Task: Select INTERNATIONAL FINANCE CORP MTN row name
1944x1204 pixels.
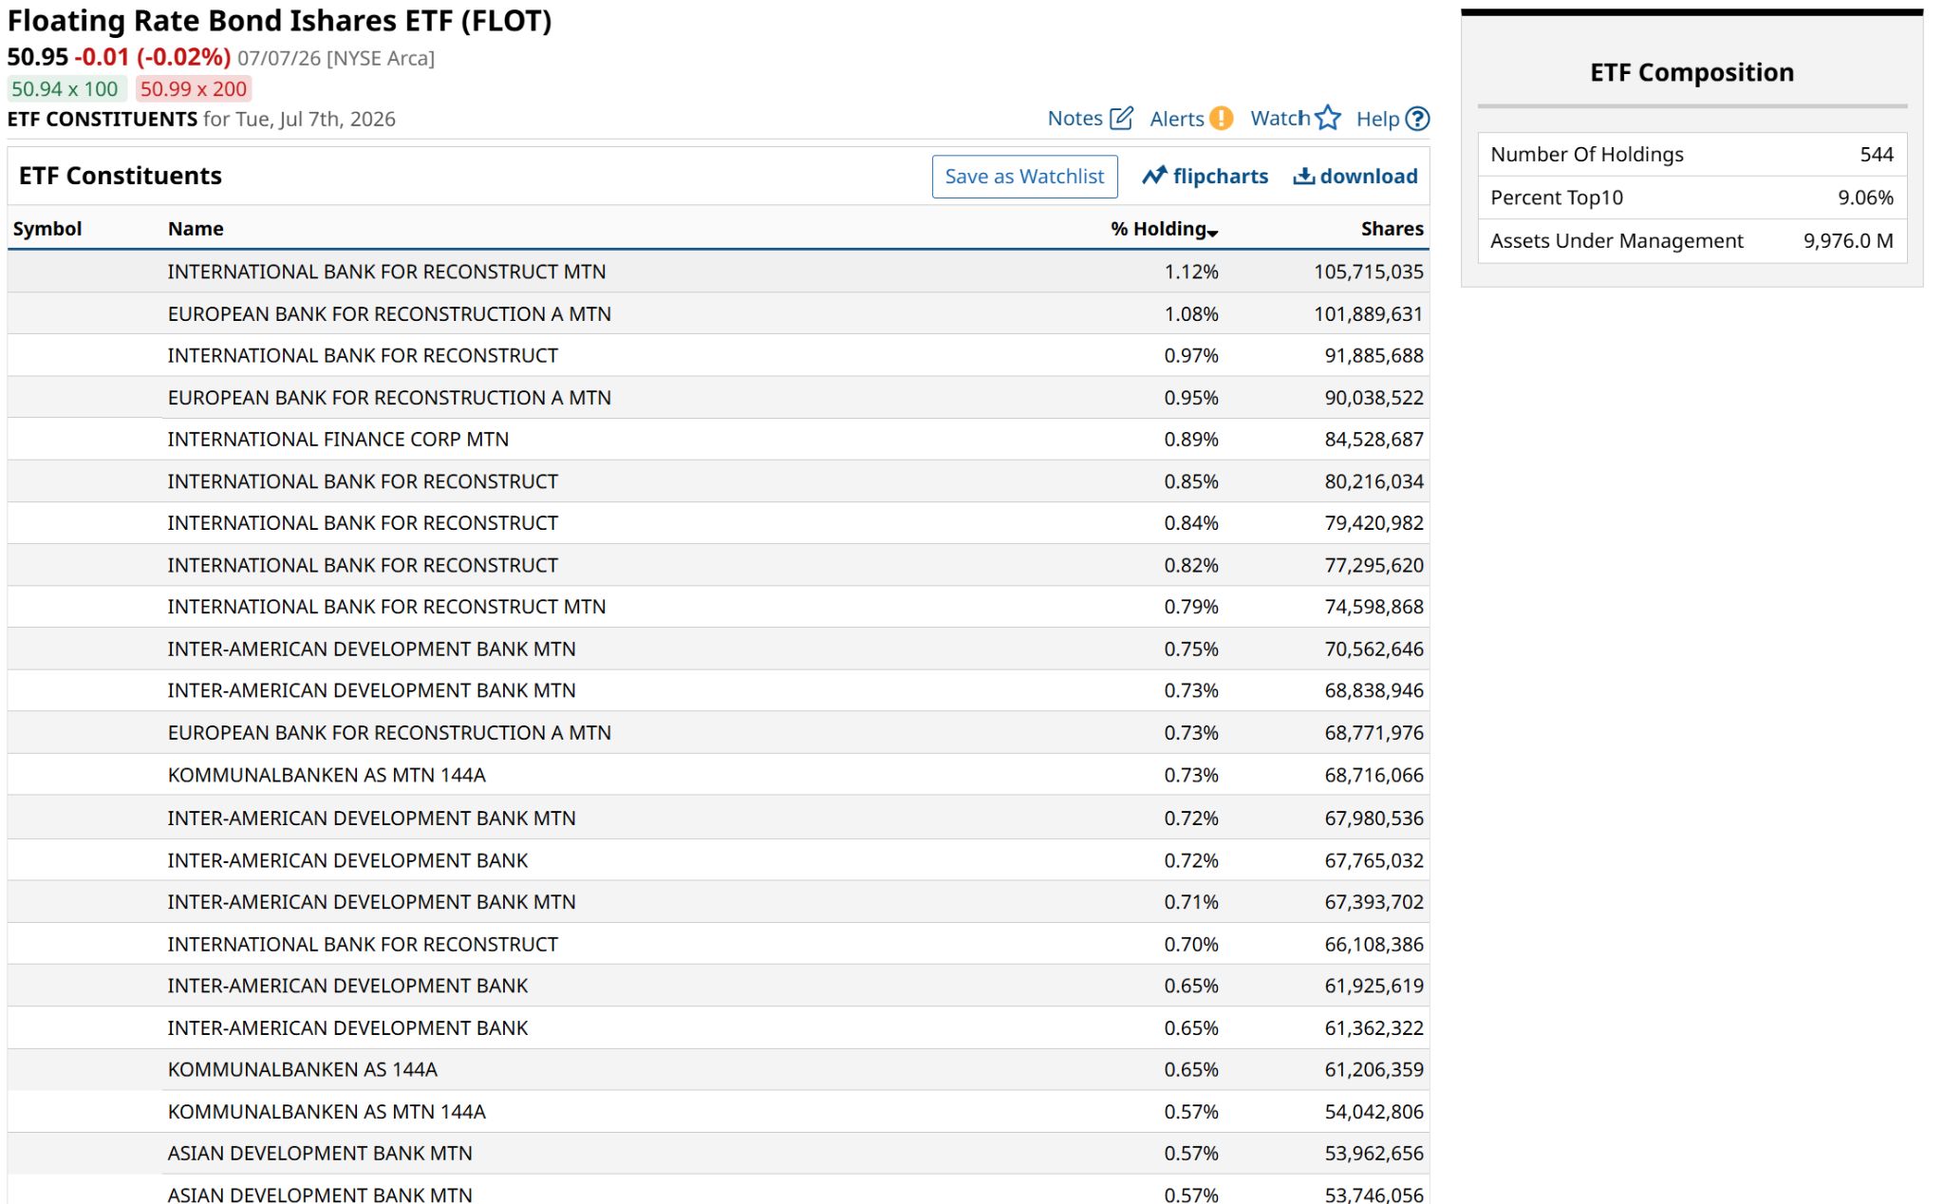Action: [x=338, y=440]
